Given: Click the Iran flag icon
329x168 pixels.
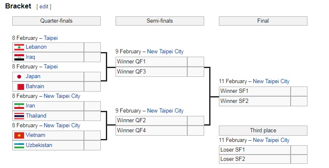Looking at the screenshot, I should click(x=19, y=106).
